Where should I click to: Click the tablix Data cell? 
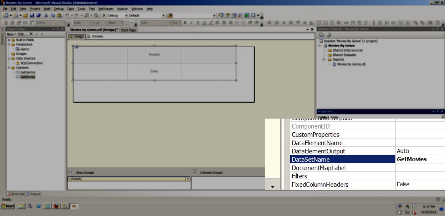pyautogui.click(x=154, y=71)
